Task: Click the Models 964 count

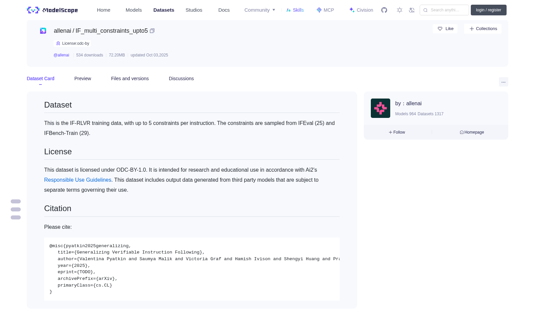Action: pos(406,114)
